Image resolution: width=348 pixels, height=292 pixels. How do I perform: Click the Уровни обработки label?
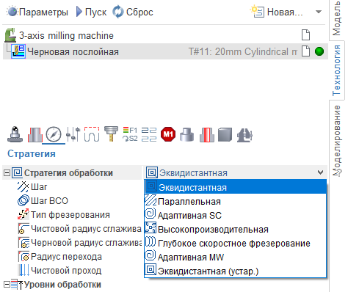pyautogui.click(x=62, y=285)
